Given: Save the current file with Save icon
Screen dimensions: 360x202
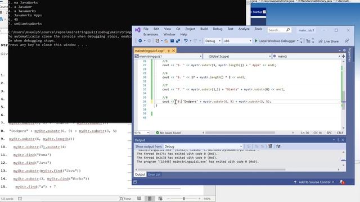Looking at the screenshot, I should (172, 41).
